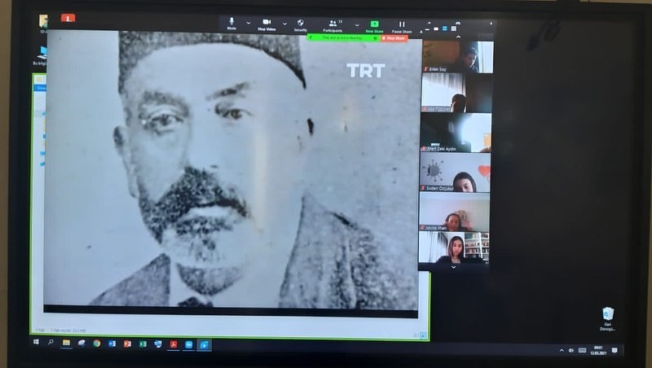Mute the microphone in Zoom toolbar

pyautogui.click(x=231, y=24)
